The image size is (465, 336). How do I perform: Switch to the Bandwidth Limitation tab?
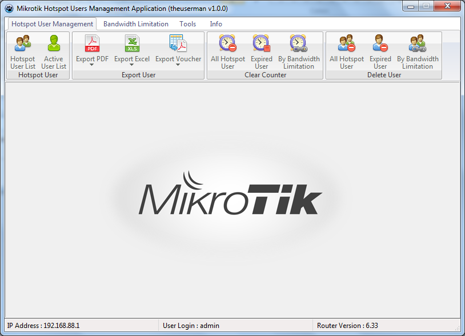point(136,24)
